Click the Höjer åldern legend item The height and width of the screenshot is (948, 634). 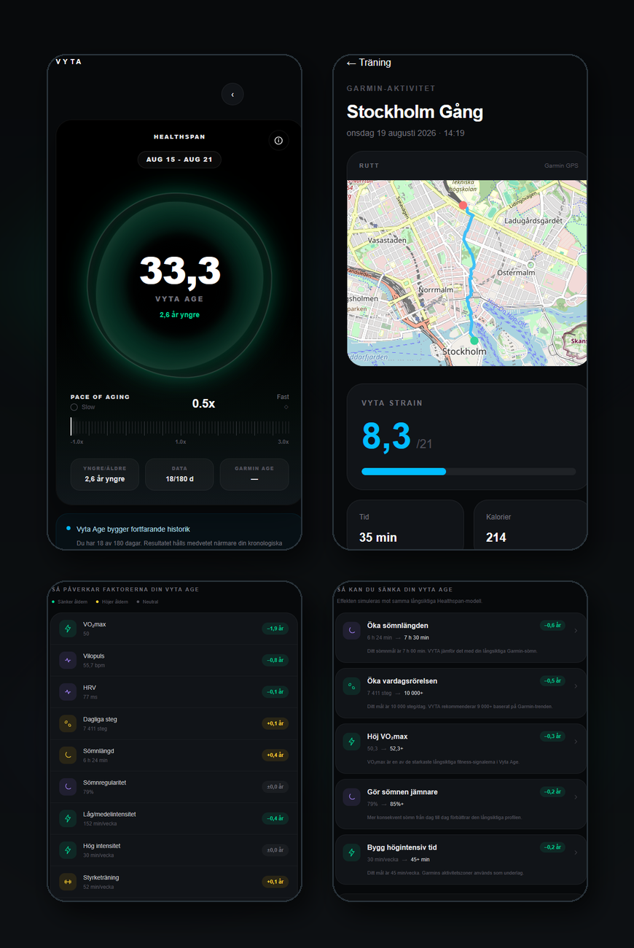[x=113, y=602]
